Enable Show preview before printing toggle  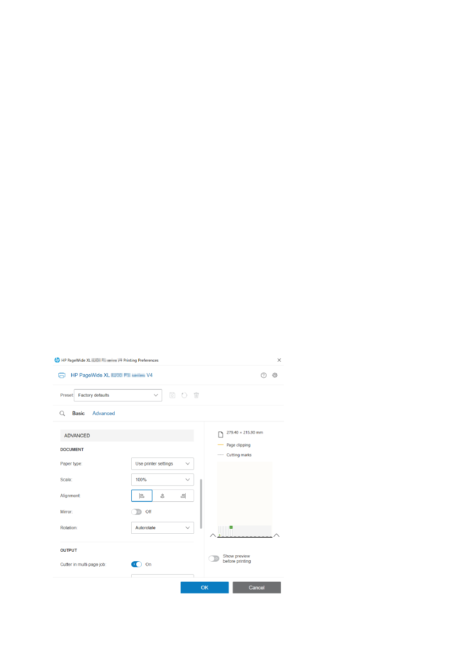[x=214, y=559]
